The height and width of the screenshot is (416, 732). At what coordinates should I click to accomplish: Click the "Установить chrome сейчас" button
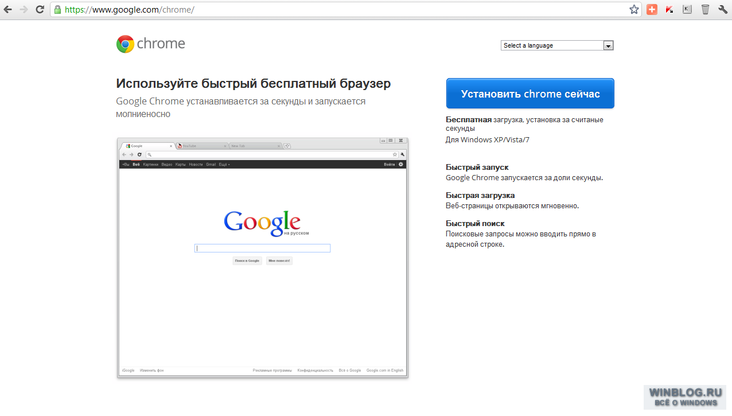[530, 94]
